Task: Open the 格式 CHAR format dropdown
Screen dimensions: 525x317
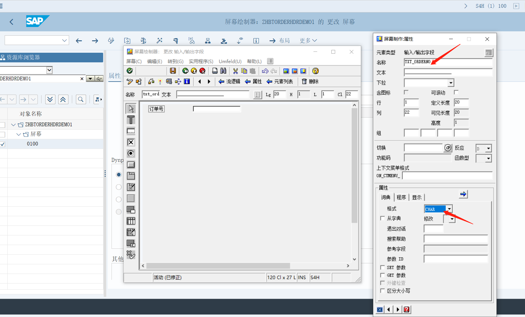Action: coord(449,209)
